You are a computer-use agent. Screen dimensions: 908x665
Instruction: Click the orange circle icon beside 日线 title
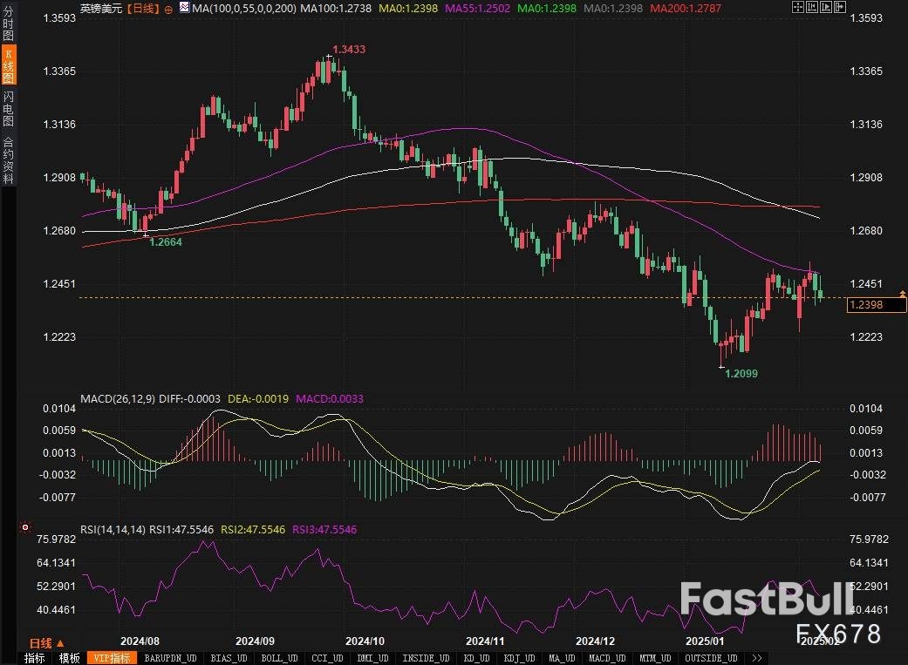coord(168,8)
